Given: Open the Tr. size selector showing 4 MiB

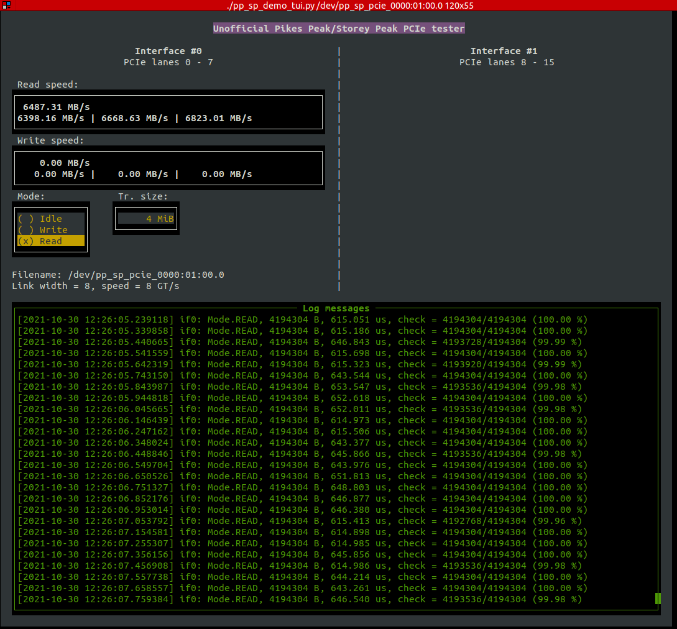Looking at the screenshot, I should point(146,219).
